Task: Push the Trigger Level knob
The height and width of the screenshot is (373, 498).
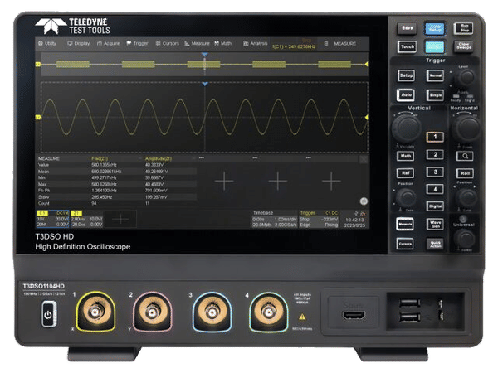Action: pos(466,77)
